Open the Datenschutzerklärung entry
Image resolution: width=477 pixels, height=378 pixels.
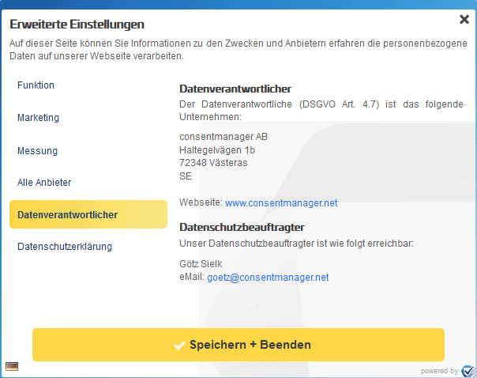pyautogui.click(x=65, y=247)
